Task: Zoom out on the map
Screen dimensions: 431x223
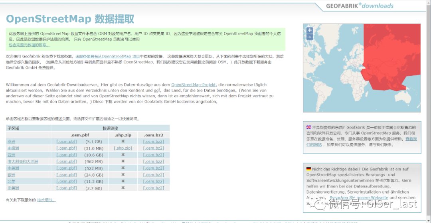Action: (310, 37)
